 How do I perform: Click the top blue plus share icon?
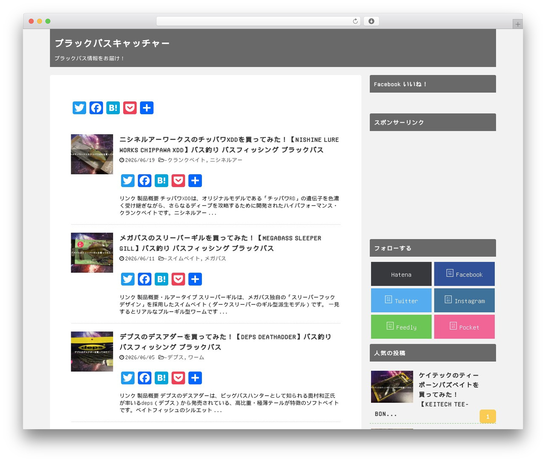[147, 108]
